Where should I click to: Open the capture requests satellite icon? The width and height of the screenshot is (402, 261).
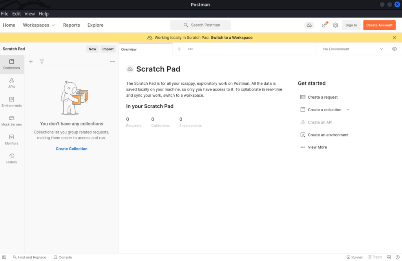[x=325, y=25]
